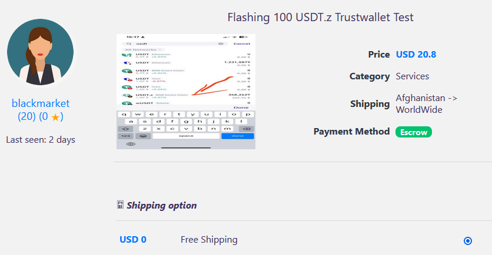Open the blackmarket seller profile link
The image size is (492, 255).
(x=41, y=103)
